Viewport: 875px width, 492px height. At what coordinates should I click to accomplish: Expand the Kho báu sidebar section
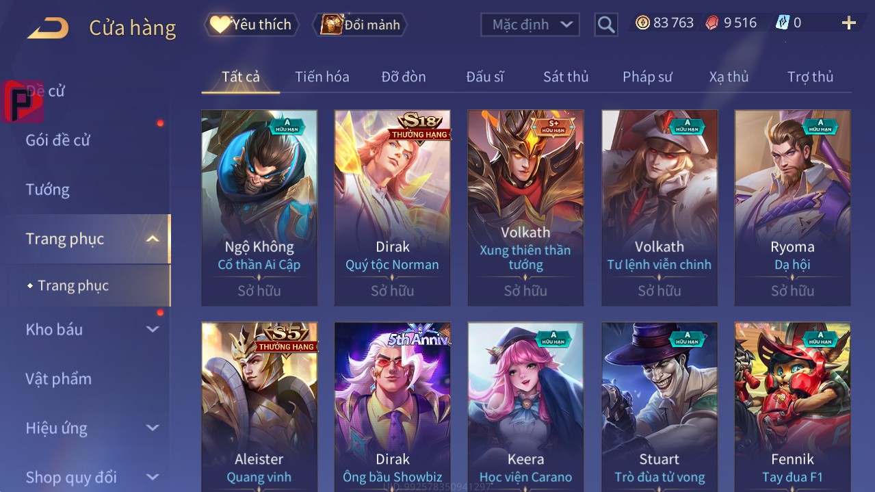click(x=153, y=329)
